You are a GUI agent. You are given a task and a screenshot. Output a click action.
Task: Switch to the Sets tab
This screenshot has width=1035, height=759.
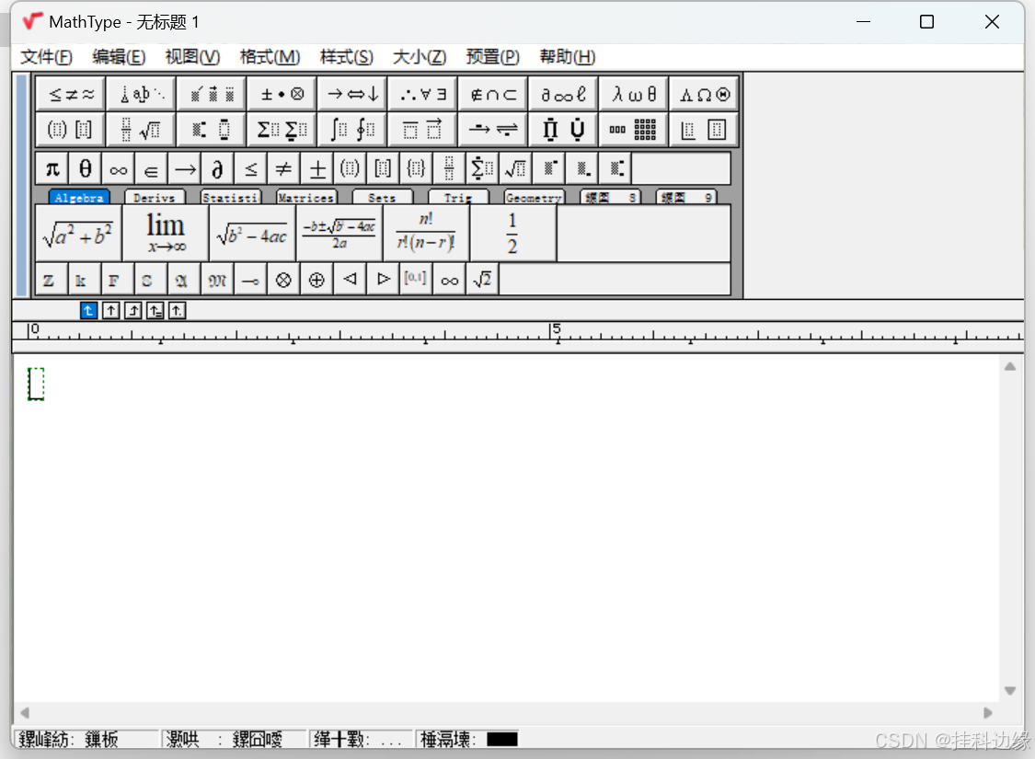pos(382,197)
